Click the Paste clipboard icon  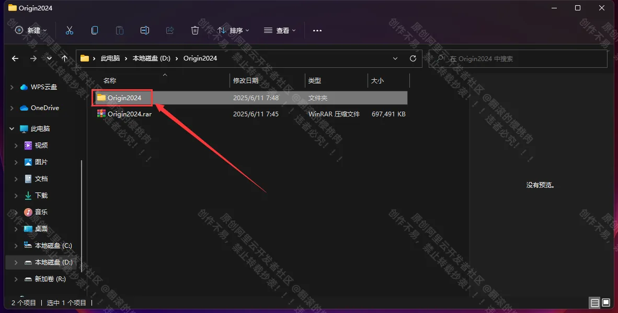pos(119,30)
